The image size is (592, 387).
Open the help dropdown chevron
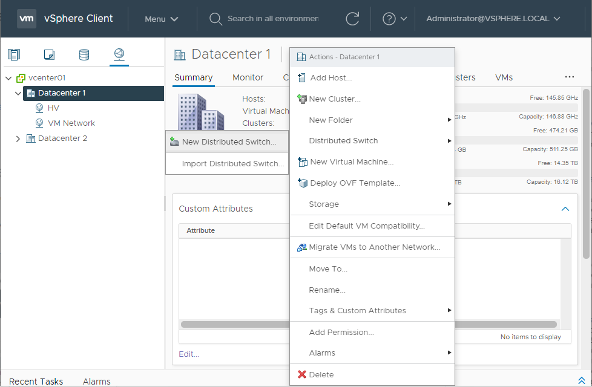[404, 19]
